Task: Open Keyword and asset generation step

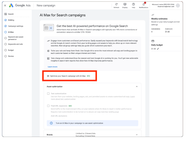Action: [16, 38]
